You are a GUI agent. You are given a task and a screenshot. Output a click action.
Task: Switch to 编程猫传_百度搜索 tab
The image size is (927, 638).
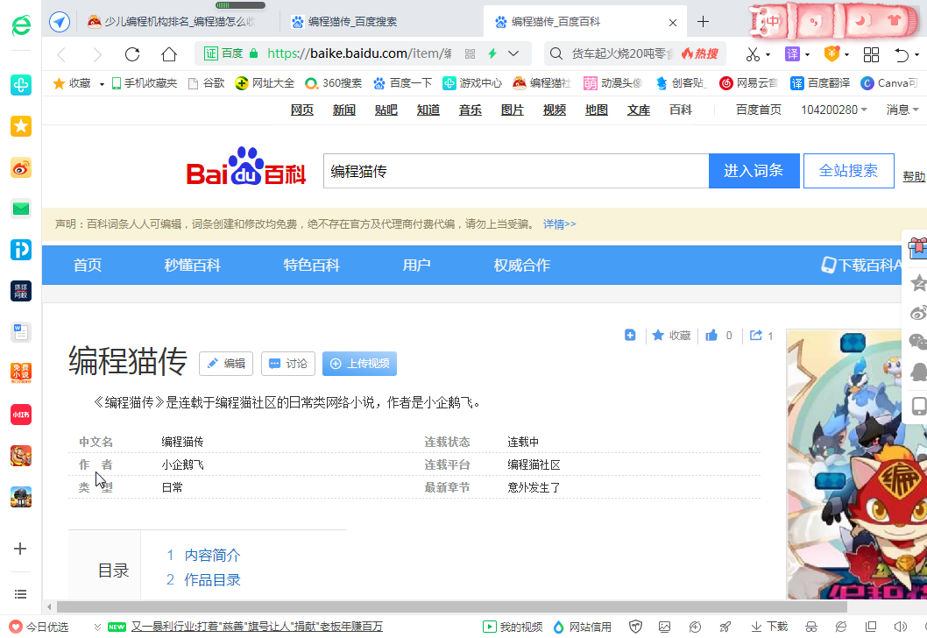pyautogui.click(x=343, y=22)
